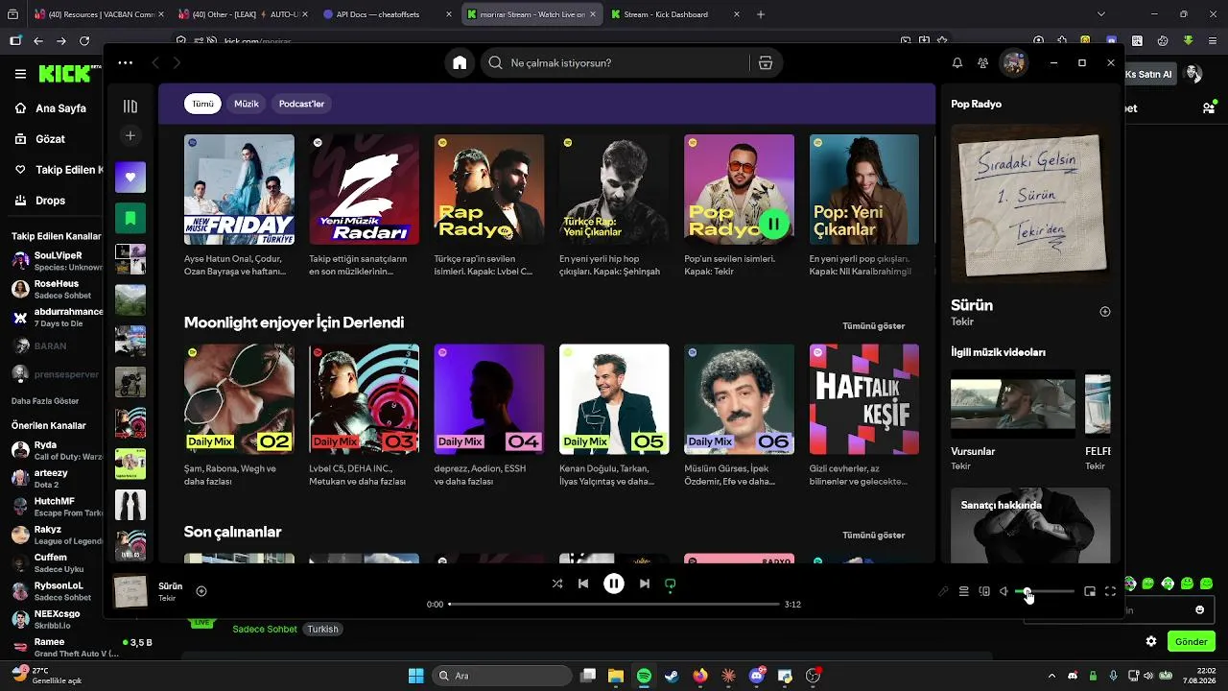Click the Spotify search field
This screenshot has width=1228, height=691.
click(x=614, y=63)
